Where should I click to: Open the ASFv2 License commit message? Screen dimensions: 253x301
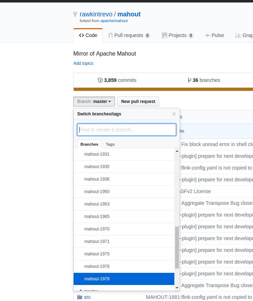tap(195, 191)
